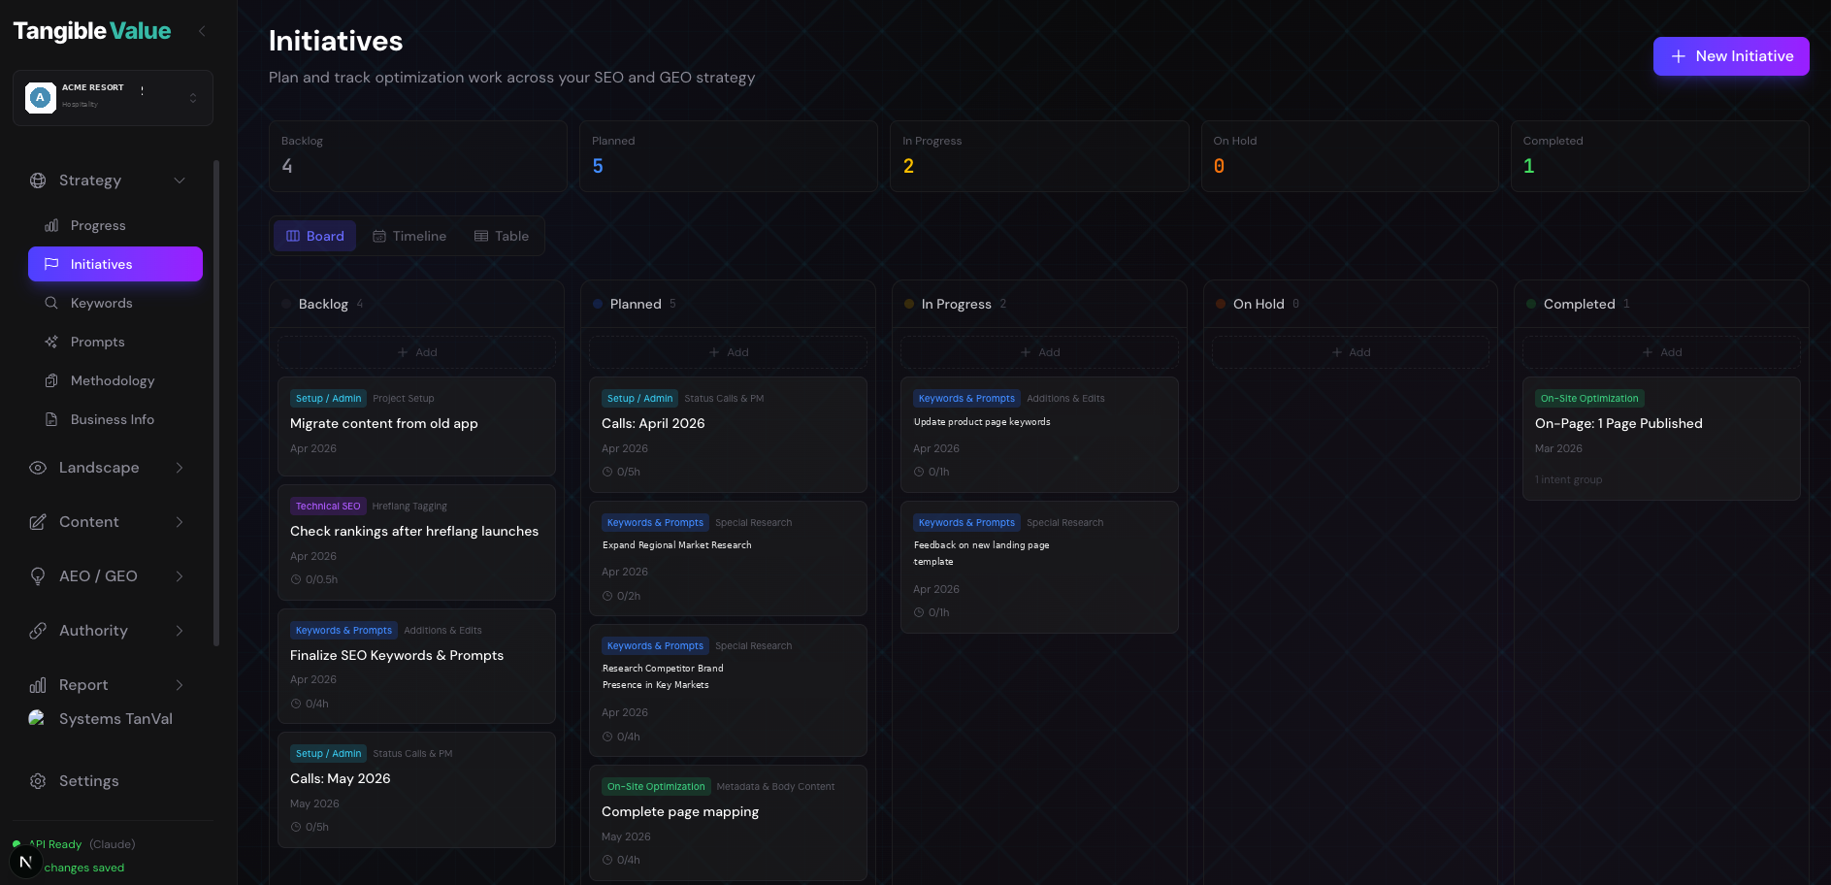
Task: Click the Progress bar-chart icon
Action: tap(51, 225)
